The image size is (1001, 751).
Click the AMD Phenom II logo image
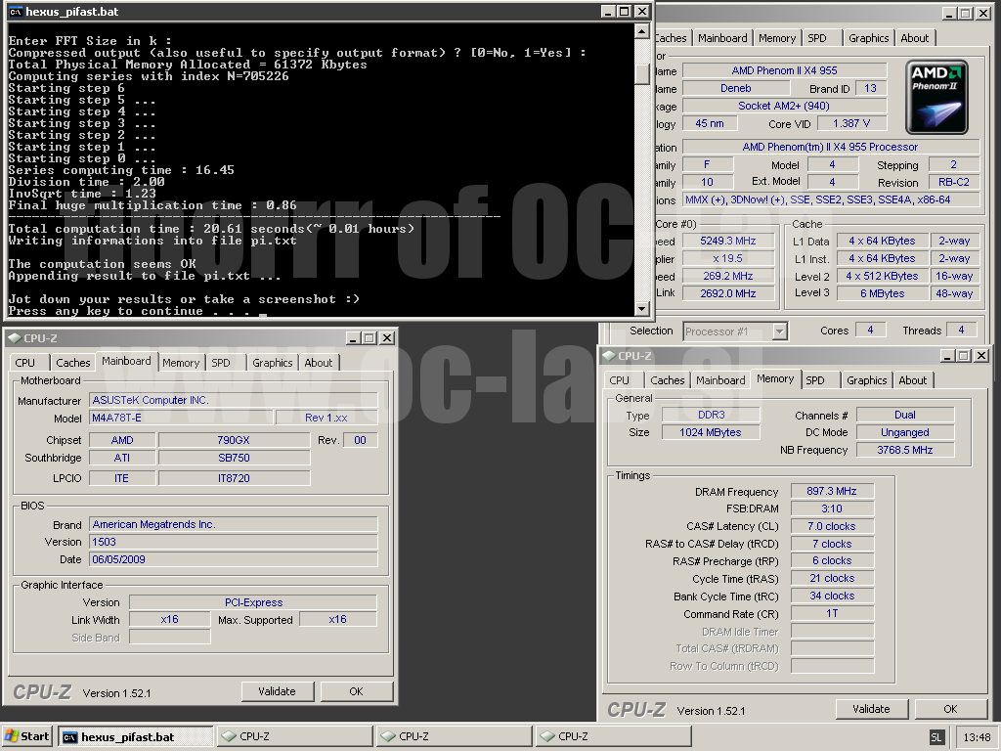click(936, 97)
